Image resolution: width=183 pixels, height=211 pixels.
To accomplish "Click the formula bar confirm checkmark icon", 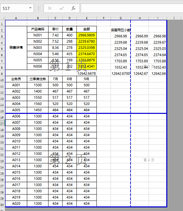I will point(62,8).
